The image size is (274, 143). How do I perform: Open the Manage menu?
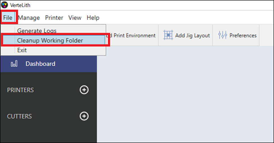pyautogui.click(x=29, y=18)
